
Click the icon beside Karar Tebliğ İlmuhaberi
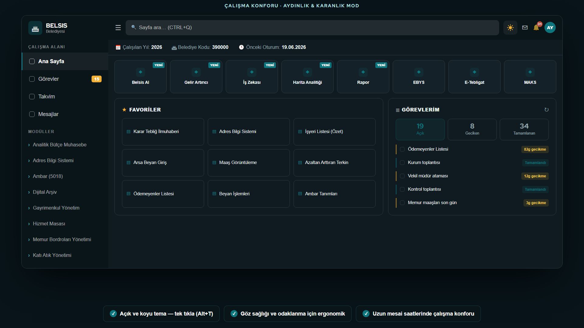128,132
